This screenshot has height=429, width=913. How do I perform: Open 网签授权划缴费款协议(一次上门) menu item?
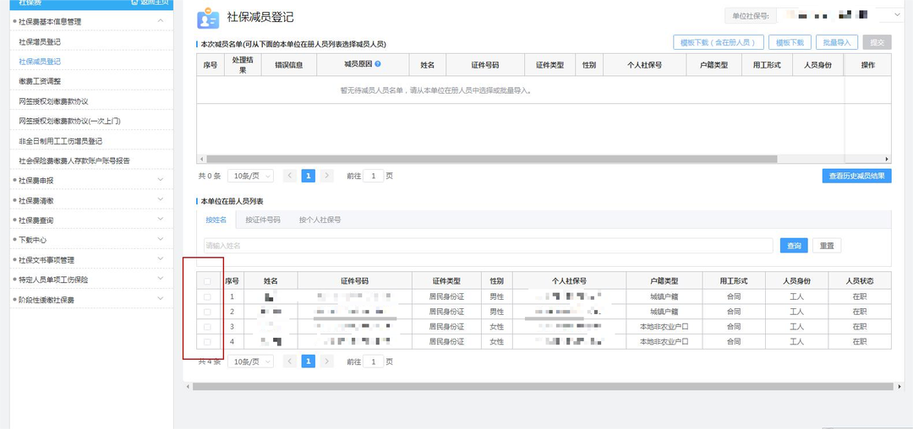click(69, 121)
